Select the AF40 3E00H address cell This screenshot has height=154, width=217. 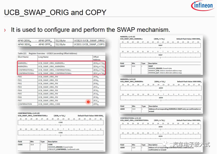coord(24,45)
